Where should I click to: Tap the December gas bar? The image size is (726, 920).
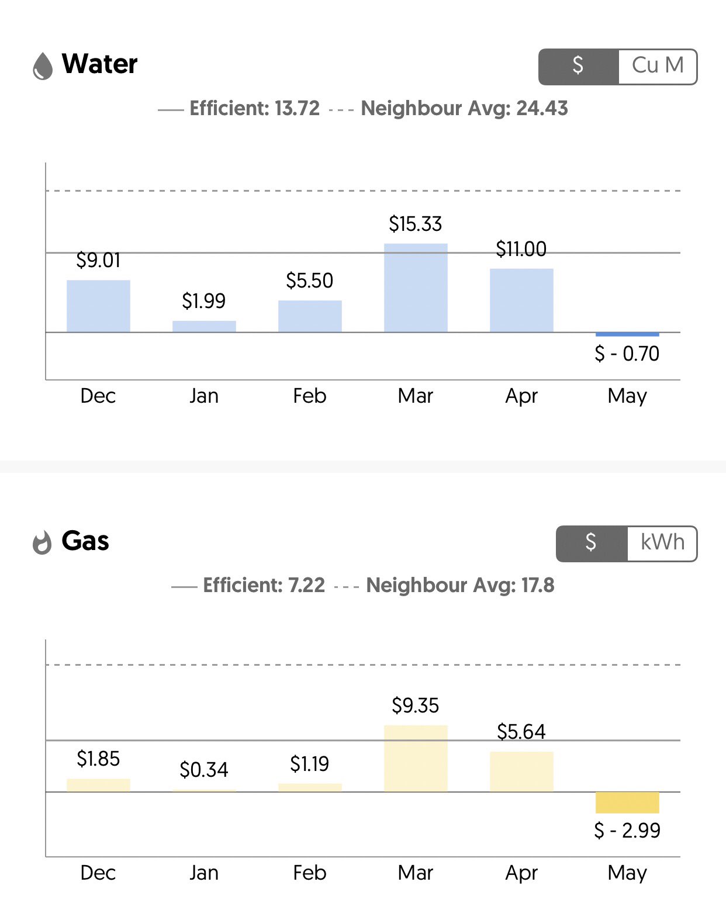(98, 786)
